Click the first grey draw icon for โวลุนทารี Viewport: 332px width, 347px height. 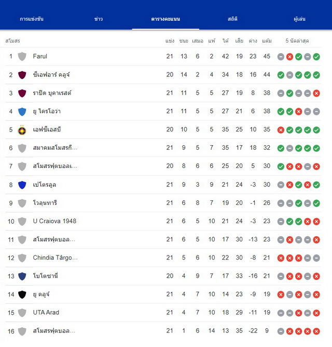click(x=281, y=203)
